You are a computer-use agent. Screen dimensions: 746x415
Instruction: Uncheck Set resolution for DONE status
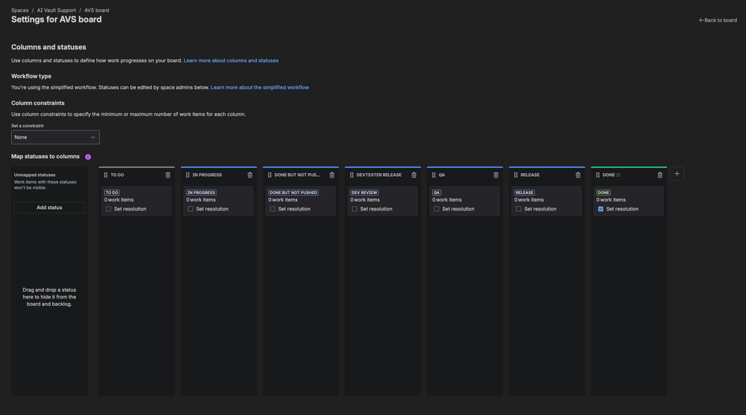[x=600, y=209]
